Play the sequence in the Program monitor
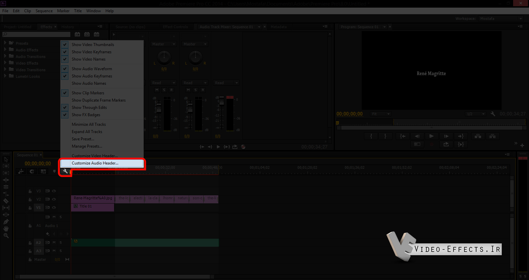Screen dimensions: 529x280 click(431, 136)
